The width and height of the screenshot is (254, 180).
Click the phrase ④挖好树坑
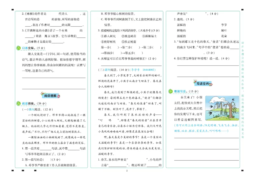click(x=108, y=42)
